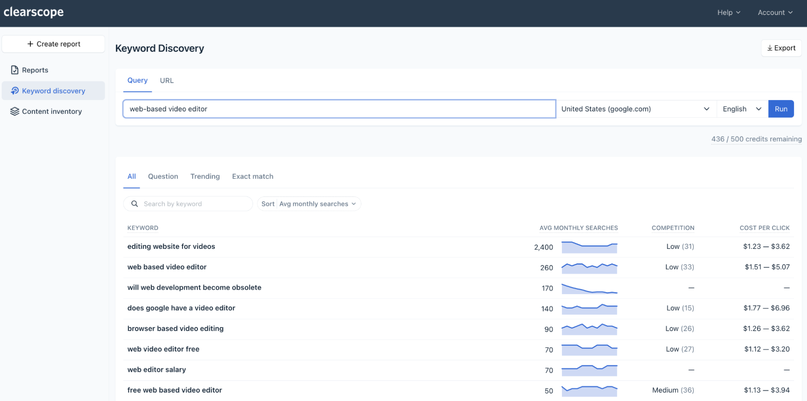Open the Exact match tab
This screenshot has width=807, height=401.
[252, 176]
